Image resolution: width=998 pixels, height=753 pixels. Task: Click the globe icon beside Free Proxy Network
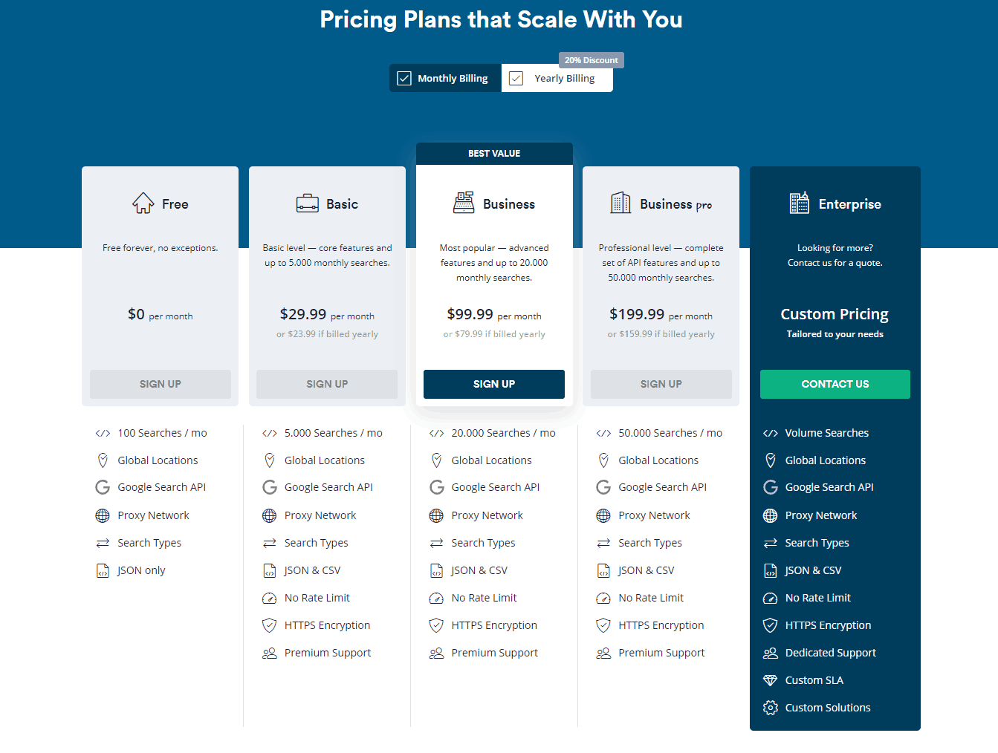point(103,515)
